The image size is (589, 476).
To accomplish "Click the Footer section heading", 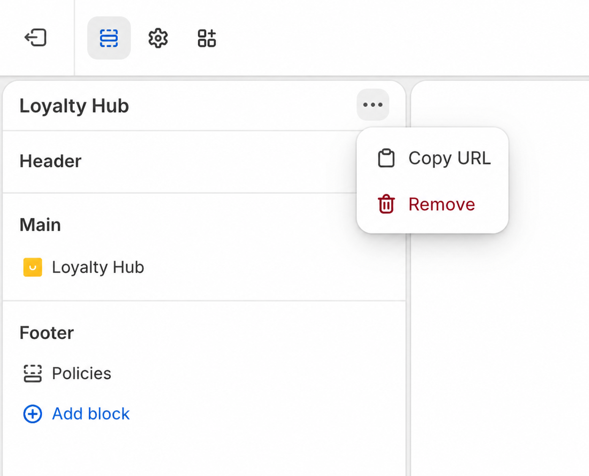I will pos(46,333).
